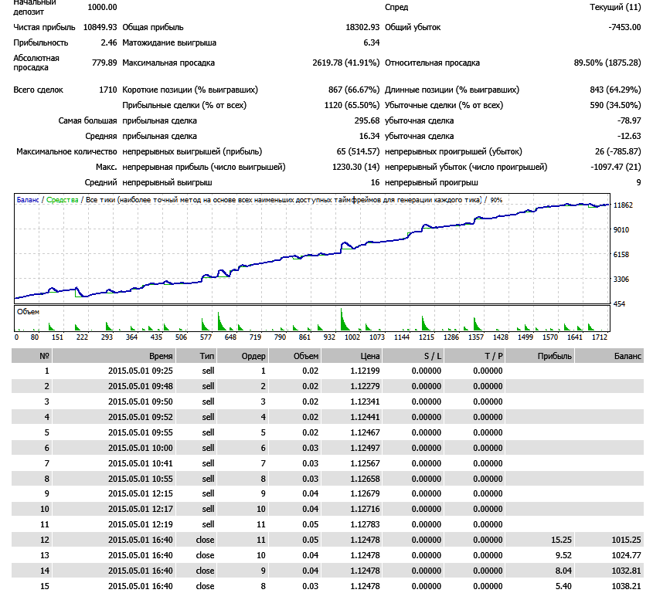The width and height of the screenshot is (653, 593).
Task: Click total trades value 1710
Action: coord(108,90)
